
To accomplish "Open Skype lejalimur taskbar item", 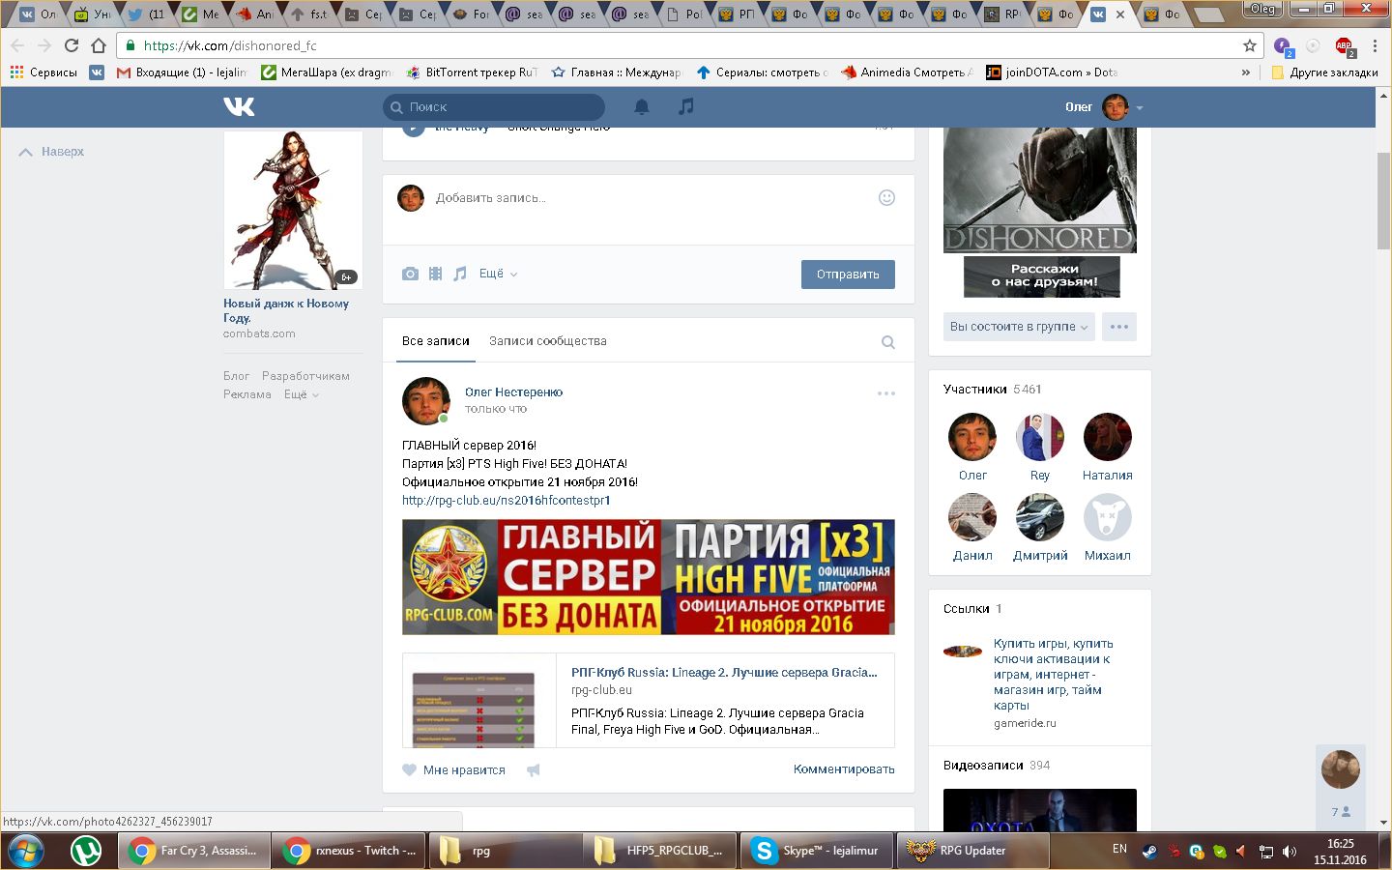I will (818, 851).
